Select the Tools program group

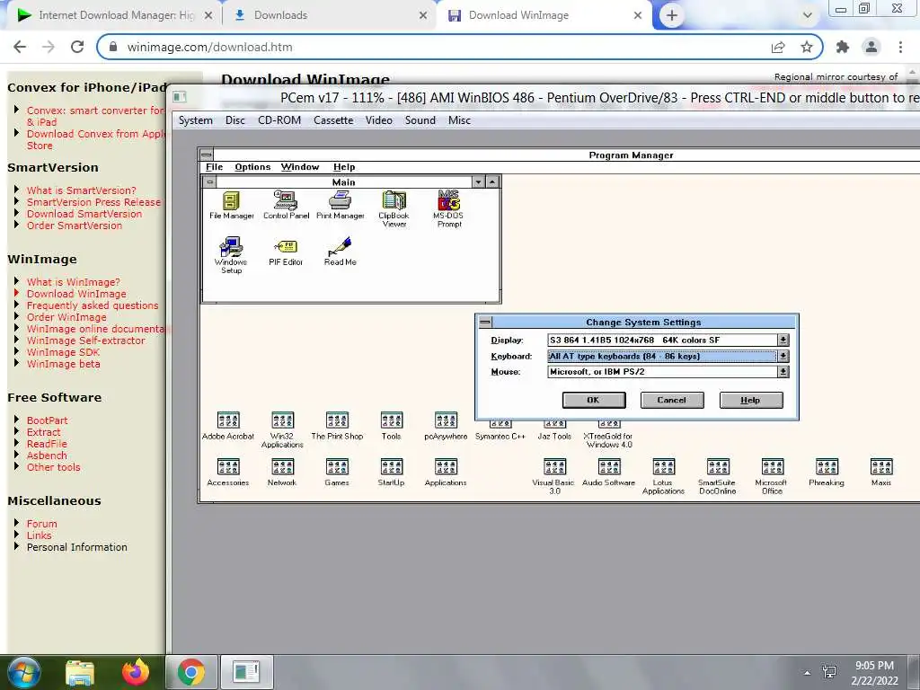[x=392, y=426]
